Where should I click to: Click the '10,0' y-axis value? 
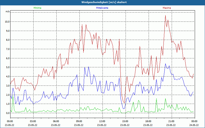(x=7, y=22)
